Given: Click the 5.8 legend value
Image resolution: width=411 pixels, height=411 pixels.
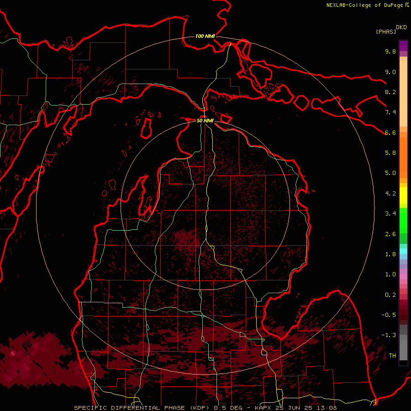Looking at the screenshot, I should (x=390, y=153).
